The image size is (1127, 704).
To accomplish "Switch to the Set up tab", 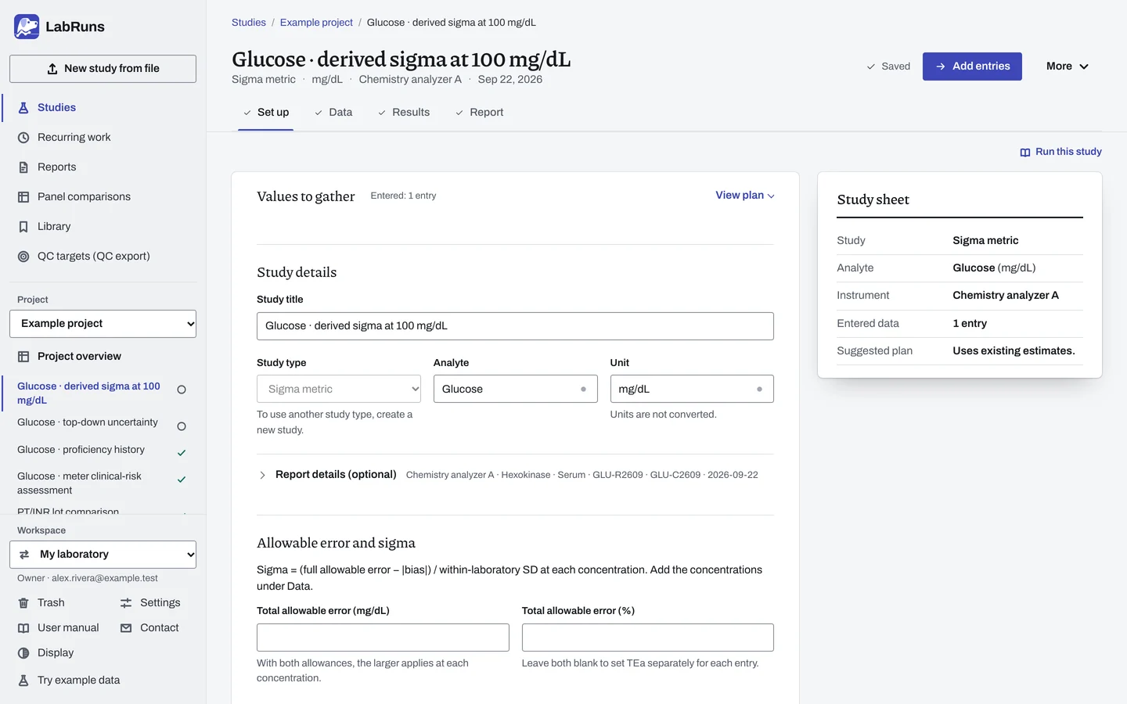I will point(266,113).
